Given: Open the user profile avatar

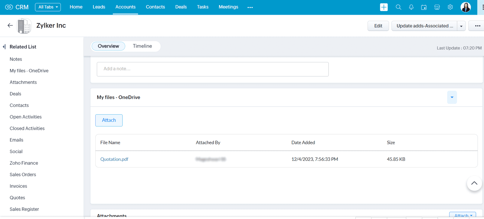Looking at the screenshot, I should 466,7.
